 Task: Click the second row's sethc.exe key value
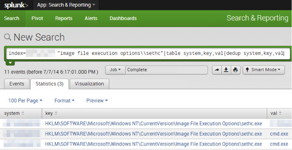154,134
